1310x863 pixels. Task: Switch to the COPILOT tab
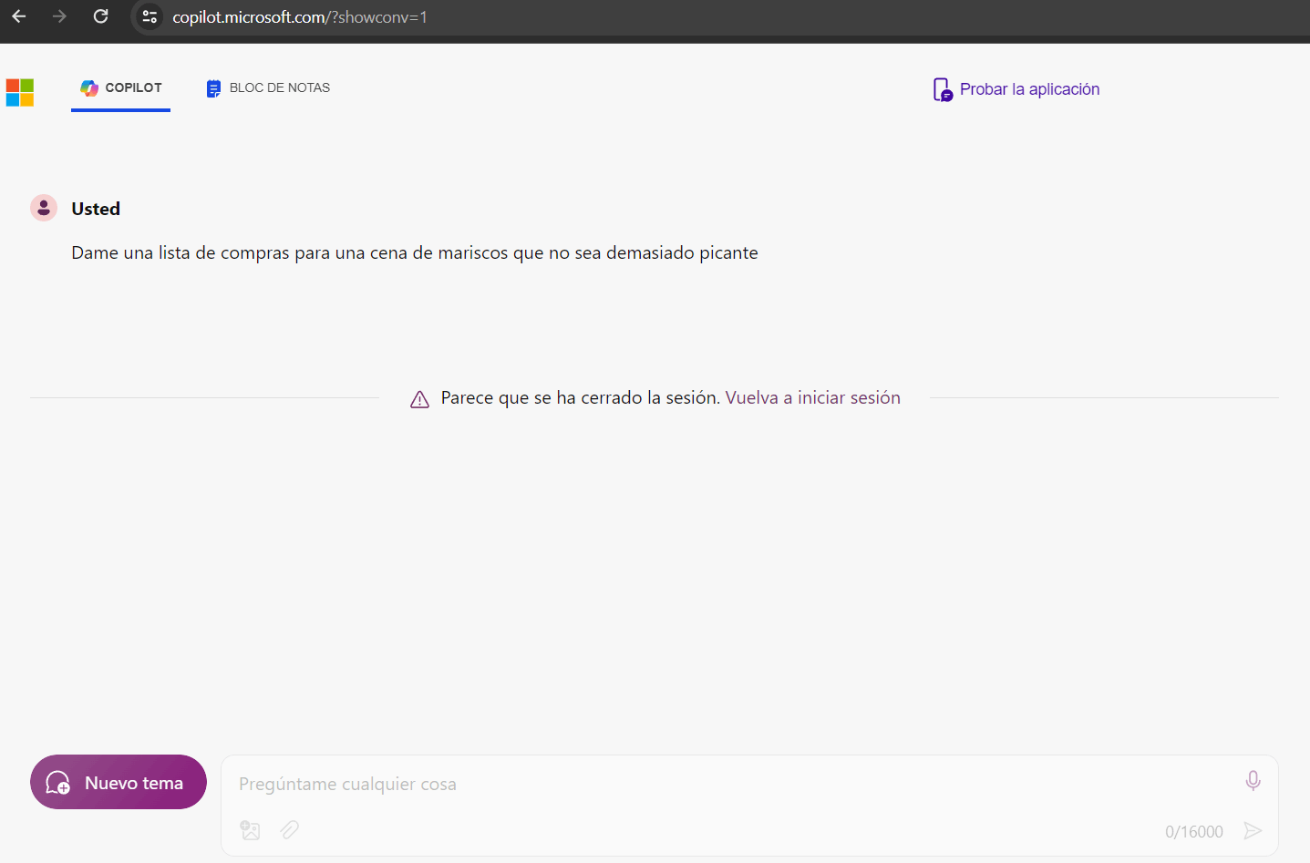[120, 88]
